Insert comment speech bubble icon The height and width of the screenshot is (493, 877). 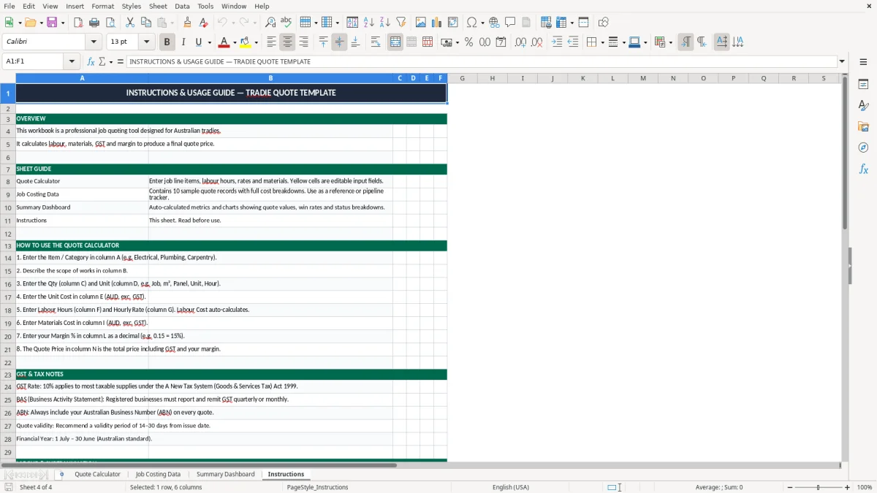(x=510, y=23)
